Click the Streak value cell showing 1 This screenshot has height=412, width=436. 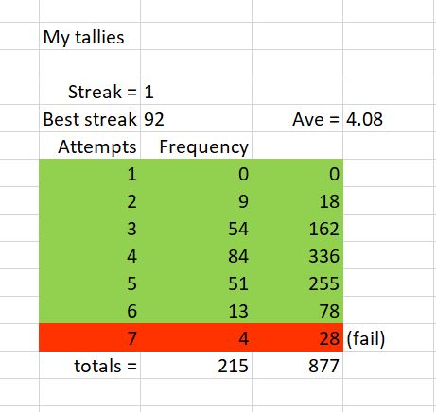pos(196,92)
